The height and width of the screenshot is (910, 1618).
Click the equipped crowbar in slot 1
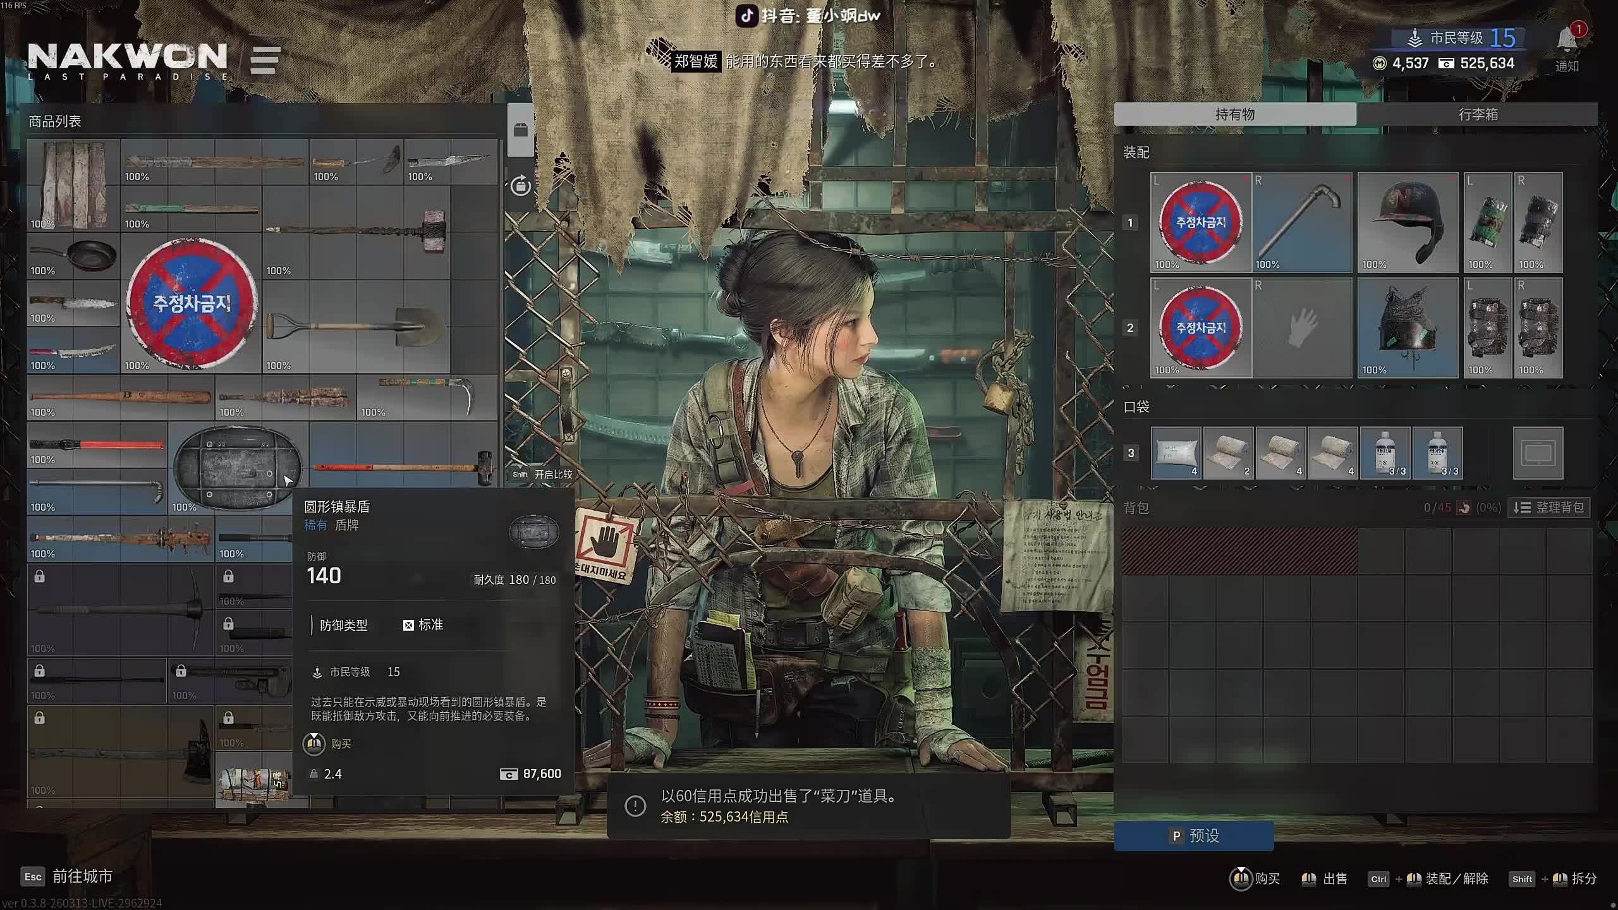point(1301,222)
